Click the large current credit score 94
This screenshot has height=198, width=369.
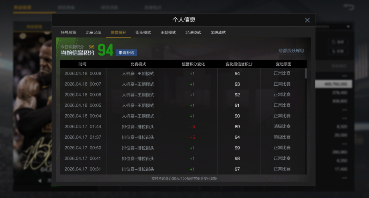(106, 50)
